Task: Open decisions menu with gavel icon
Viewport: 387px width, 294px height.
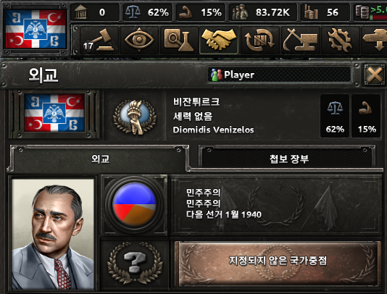Action: pos(99,41)
